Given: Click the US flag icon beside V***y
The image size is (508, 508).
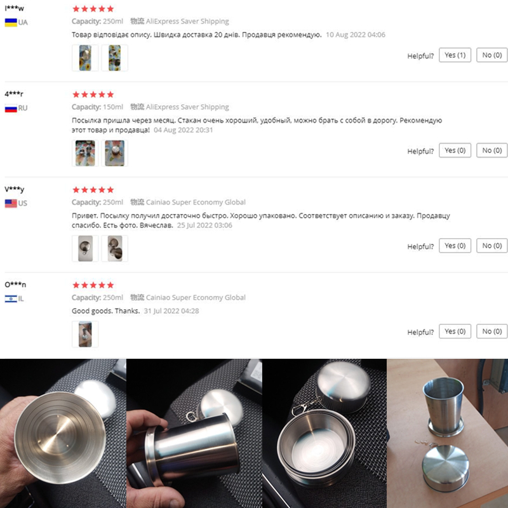Looking at the screenshot, I should point(10,203).
